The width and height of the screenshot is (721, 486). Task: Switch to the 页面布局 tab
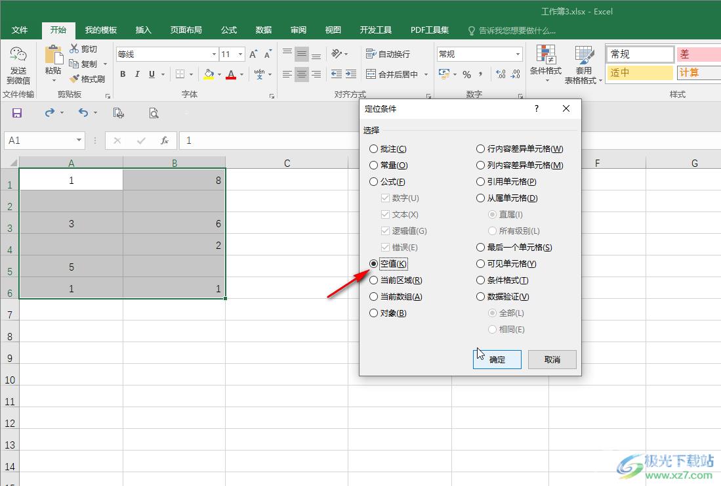pyautogui.click(x=186, y=30)
